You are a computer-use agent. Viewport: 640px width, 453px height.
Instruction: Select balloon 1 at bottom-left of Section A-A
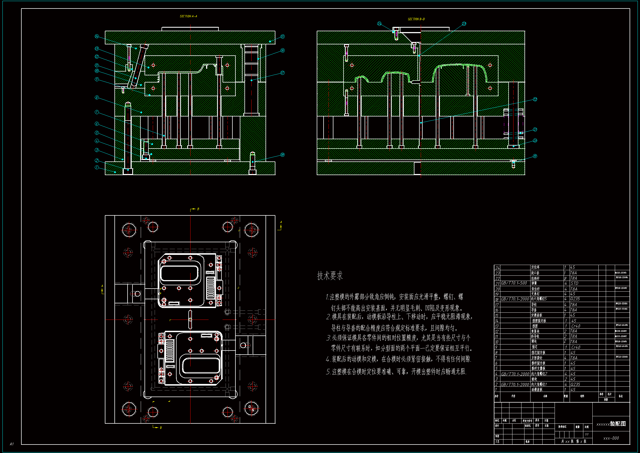(x=97, y=167)
